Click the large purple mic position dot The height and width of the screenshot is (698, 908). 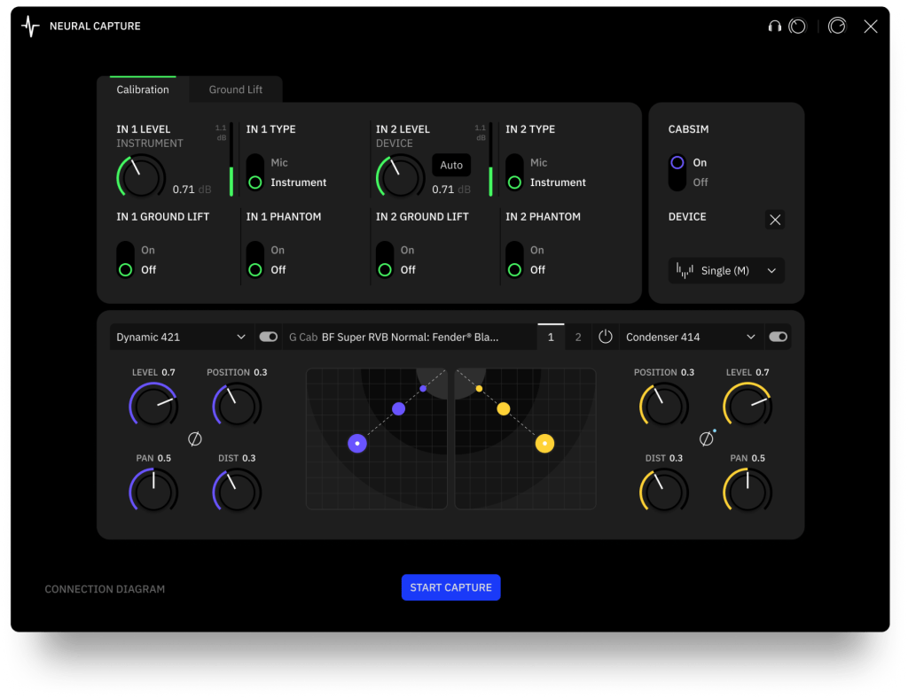click(357, 443)
